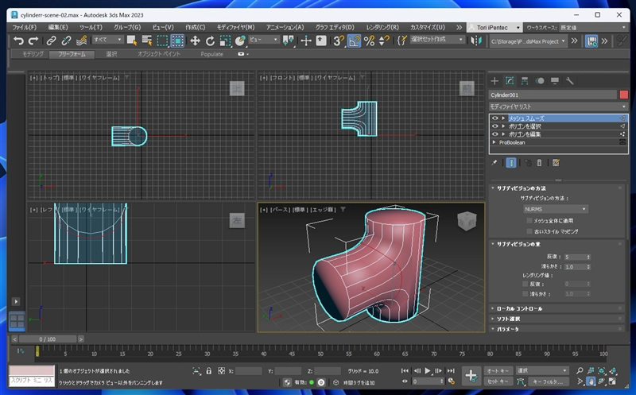
Task: Open the Display command panel tab
Action: tap(554, 81)
